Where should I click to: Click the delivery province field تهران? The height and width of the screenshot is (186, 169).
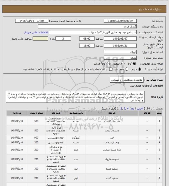[120, 52]
